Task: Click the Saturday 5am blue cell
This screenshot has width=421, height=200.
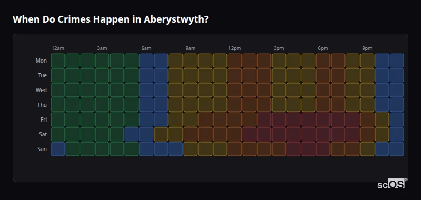Action: click(132, 134)
